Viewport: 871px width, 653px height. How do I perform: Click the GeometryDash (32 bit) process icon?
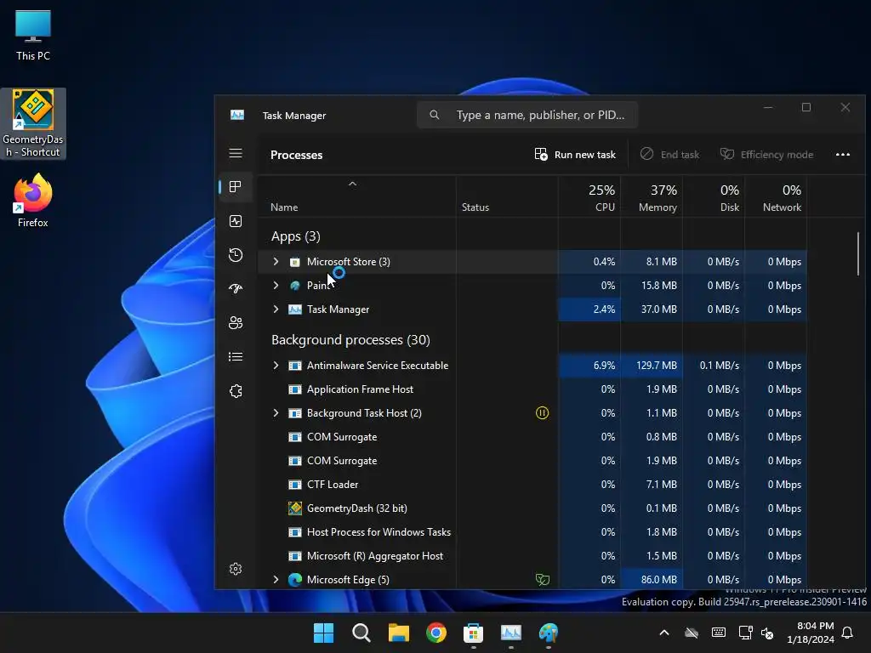tap(295, 508)
